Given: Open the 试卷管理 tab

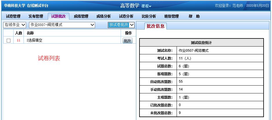Looking at the screenshot, I should tap(13, 16).
